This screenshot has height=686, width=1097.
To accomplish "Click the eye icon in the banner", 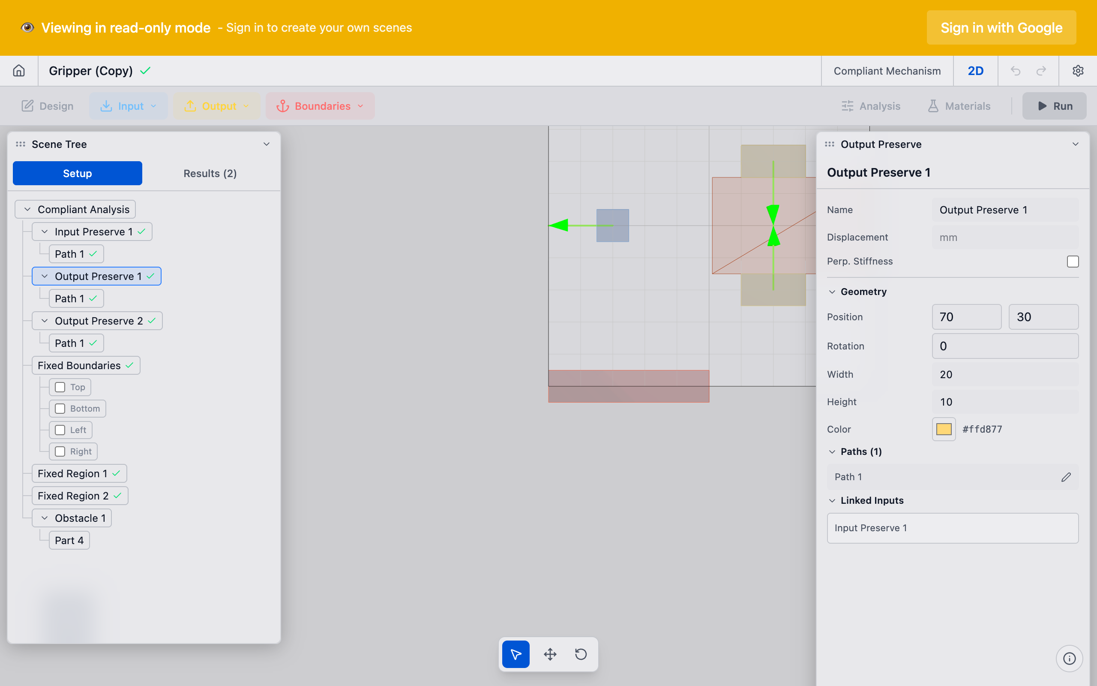I will coord(27,28).
